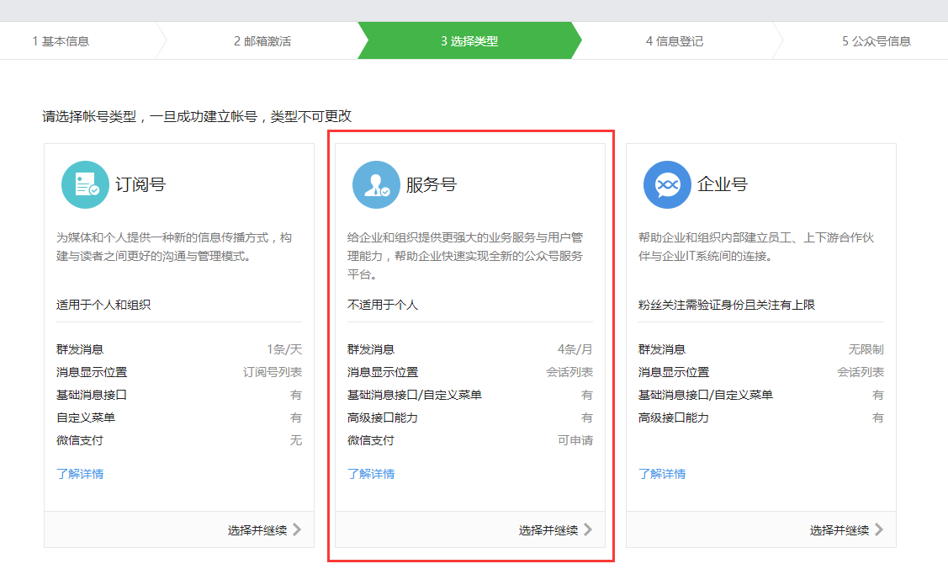This screenshot has height=585, width=948.
Task: Choose 订阅号 with 选择并继续
Action: pyautogui.click(x=257, y=530)
